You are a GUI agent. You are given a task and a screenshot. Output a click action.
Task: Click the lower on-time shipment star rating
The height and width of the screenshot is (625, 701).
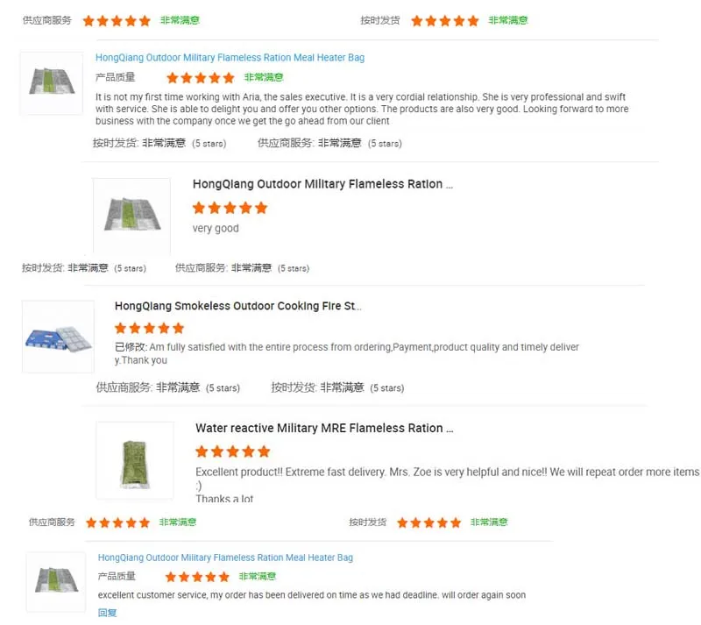pyautogui.click(x=428, y=522)
